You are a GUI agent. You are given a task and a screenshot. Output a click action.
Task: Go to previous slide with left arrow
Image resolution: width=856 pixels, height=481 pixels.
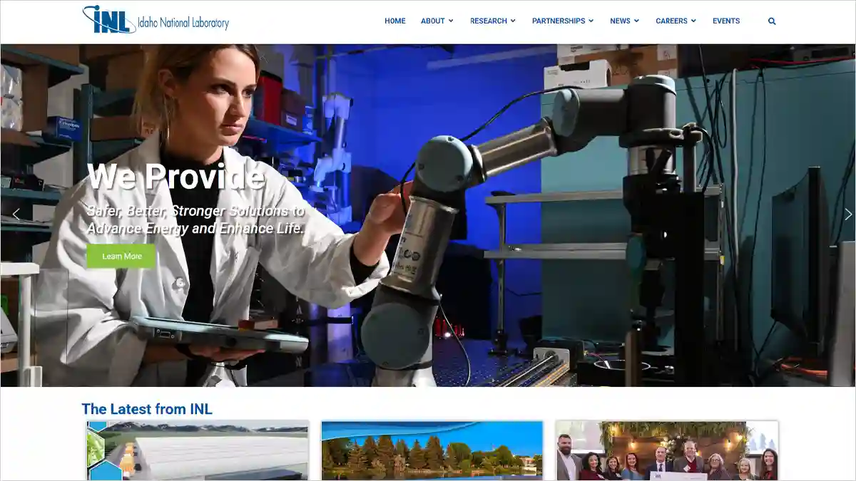point(16,214)
